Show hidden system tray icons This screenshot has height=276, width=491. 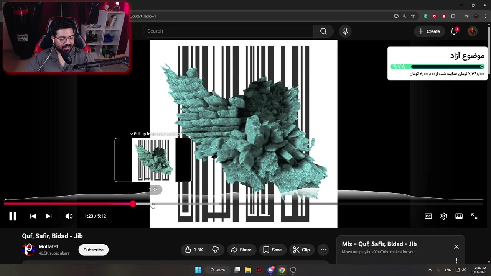point(430,270)
